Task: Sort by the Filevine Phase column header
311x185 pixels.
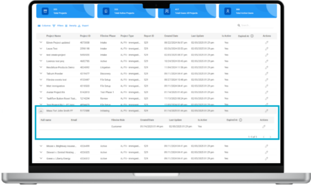Action: click(108, 36)
